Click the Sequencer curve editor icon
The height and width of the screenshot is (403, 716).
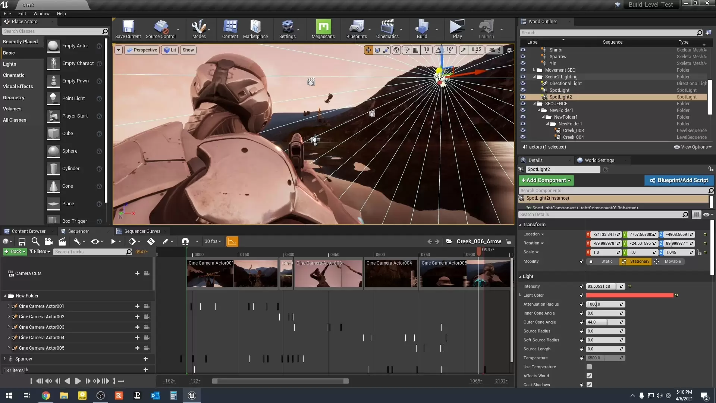pos(232,241)
